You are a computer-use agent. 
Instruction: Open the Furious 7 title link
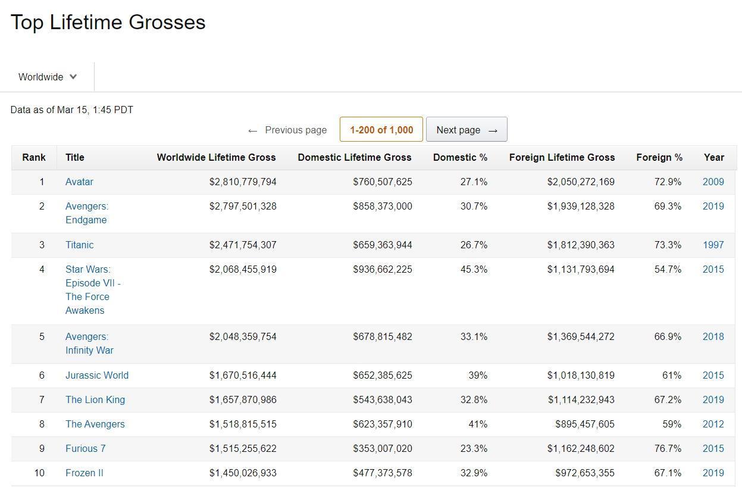coord(85,448)
